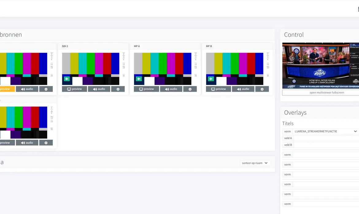Click the Titels section label
Image resolution: width=359 pixels, height=214 pixels.
(x=288, y=124)
